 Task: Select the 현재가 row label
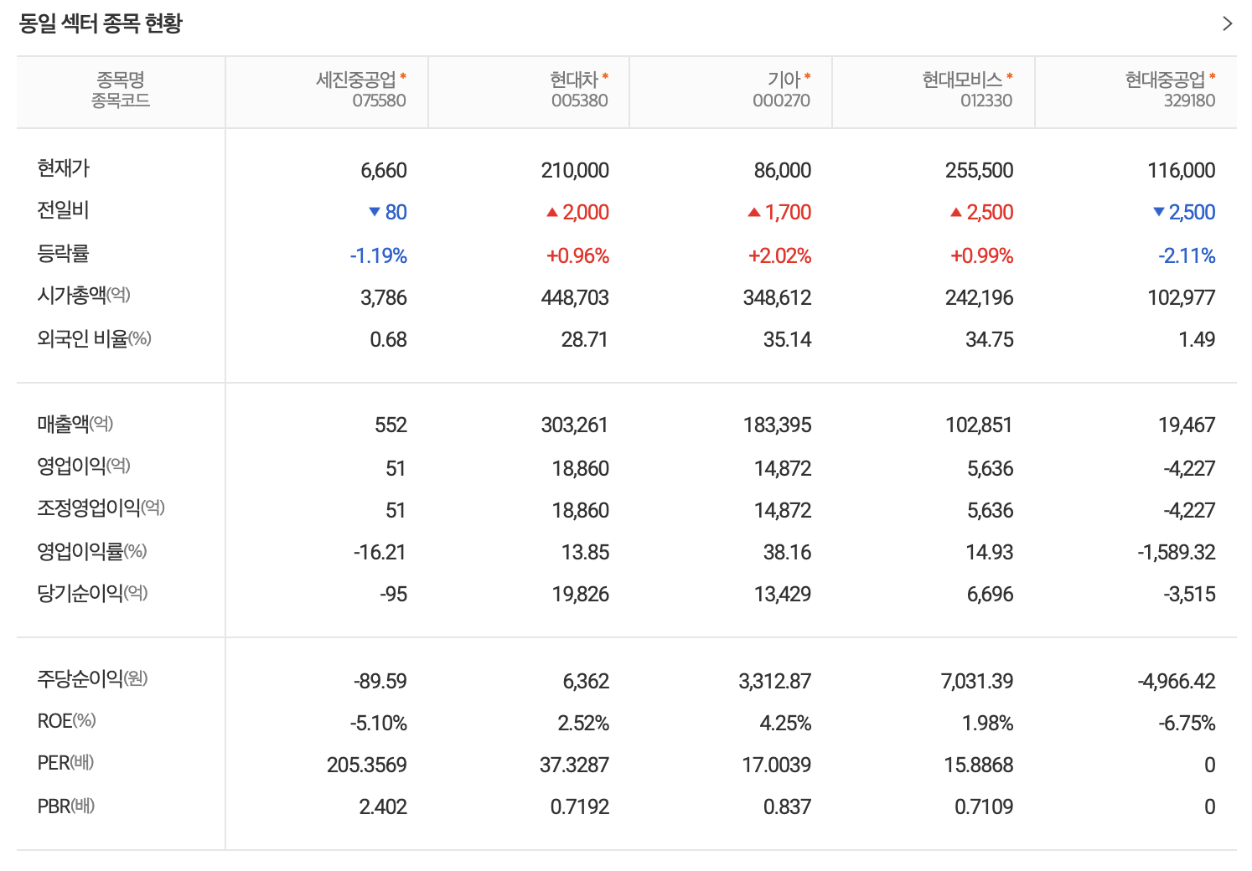(x=64, y=168)
